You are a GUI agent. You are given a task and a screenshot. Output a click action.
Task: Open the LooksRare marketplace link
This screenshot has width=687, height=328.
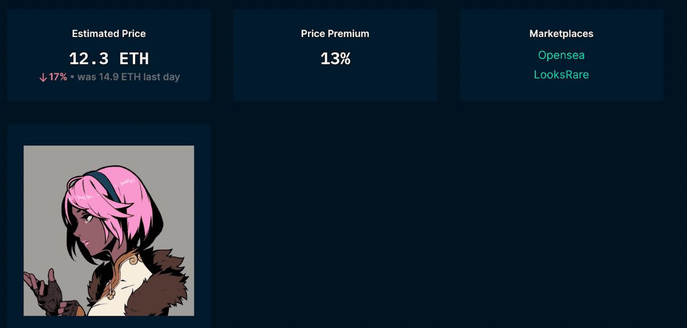click(x=561, y=74)
